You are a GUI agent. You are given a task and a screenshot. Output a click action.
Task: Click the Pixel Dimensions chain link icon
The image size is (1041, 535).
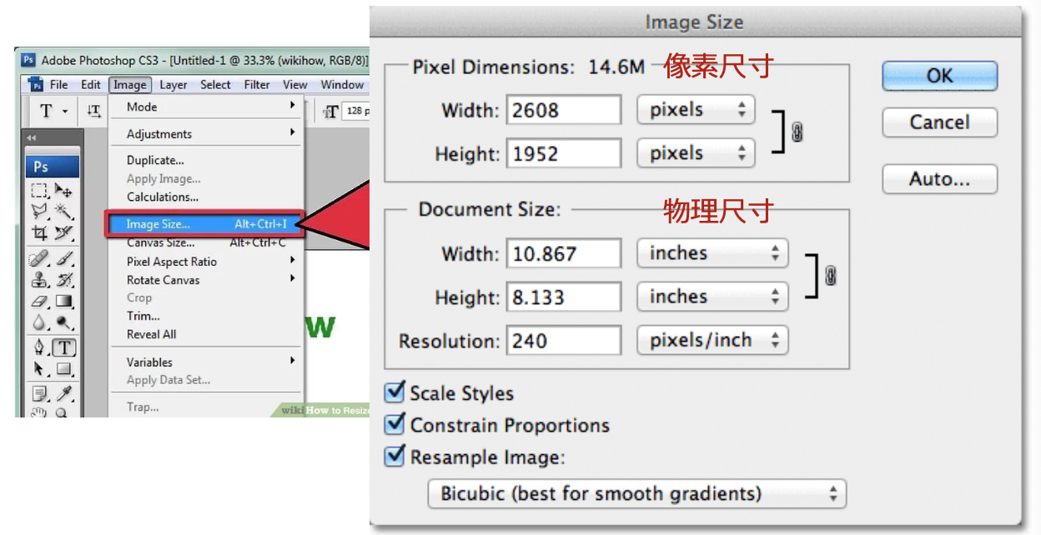(797, 132)
